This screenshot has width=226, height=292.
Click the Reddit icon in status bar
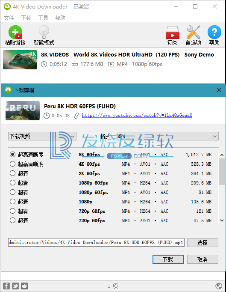(x=24, y=286)
